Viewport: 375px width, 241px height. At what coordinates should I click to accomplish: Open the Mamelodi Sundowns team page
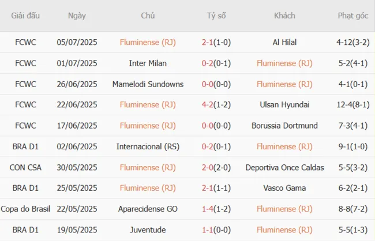click(x=148, y=84)
